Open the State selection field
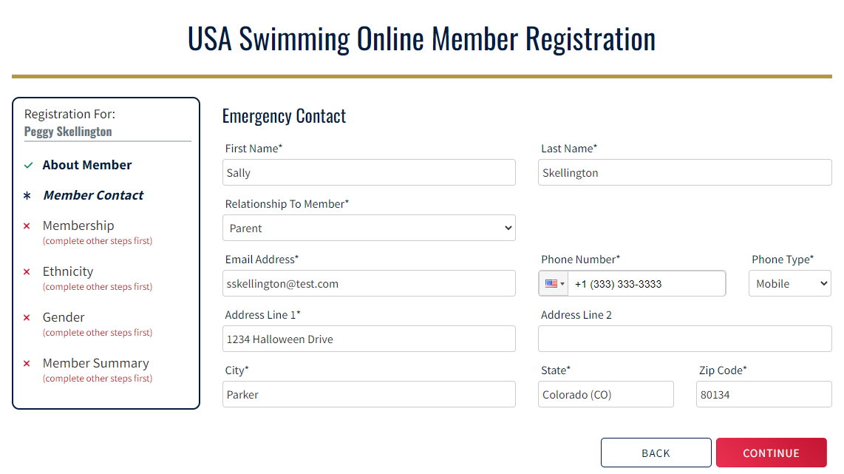 click(x=605, y=395)
